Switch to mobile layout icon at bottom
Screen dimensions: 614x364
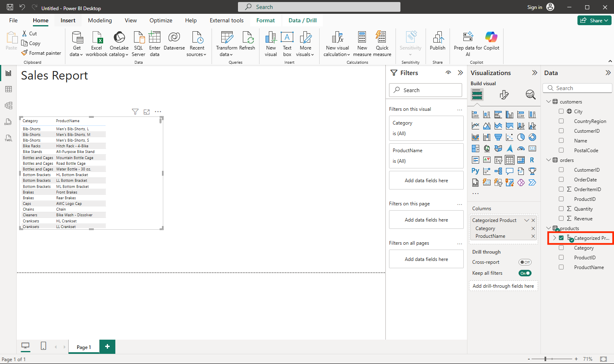pyautogui.click(x=43, y=346)
